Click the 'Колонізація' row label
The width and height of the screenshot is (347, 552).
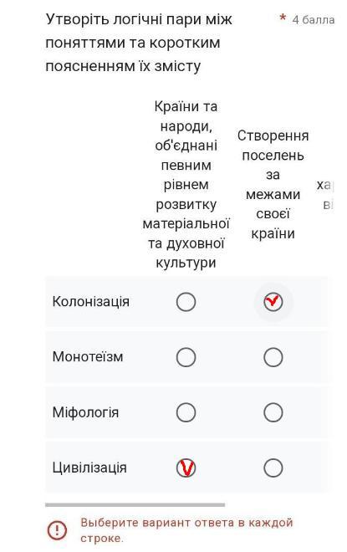[91, 302]
